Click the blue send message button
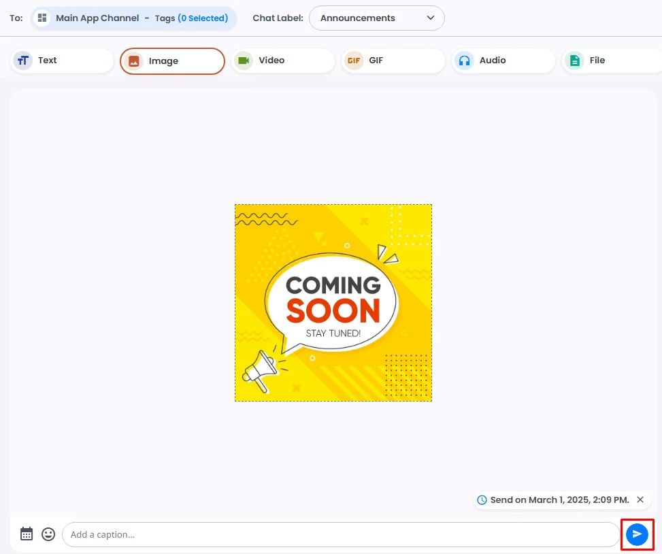Screen dimensions: 662x554 [637, 534]
